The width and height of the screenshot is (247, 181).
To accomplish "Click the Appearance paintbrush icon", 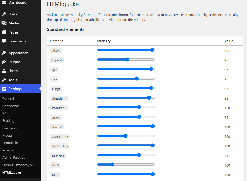I will tap(4, 53).
